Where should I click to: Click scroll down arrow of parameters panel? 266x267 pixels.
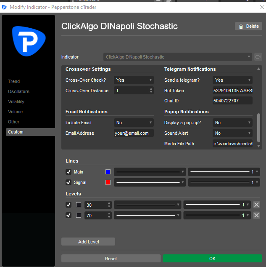(x=258, y=146)
